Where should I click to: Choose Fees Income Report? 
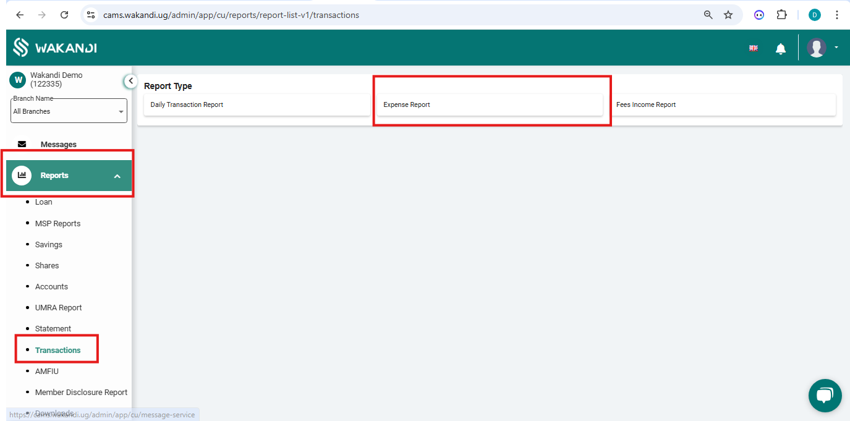click(x=723, y=104)
